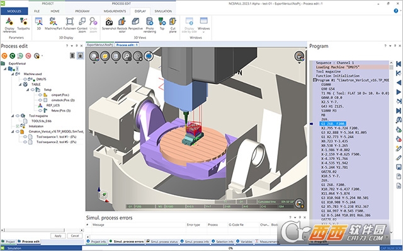The height and width of the screenshot is (251, 403).
Task: Add breakpoint with green plus icon
Action: (399, 129)
